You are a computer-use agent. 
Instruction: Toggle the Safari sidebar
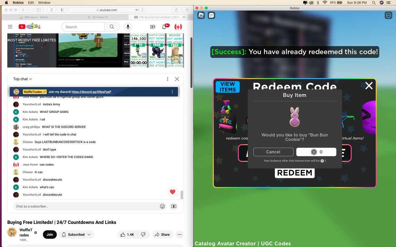pos(39,10)
